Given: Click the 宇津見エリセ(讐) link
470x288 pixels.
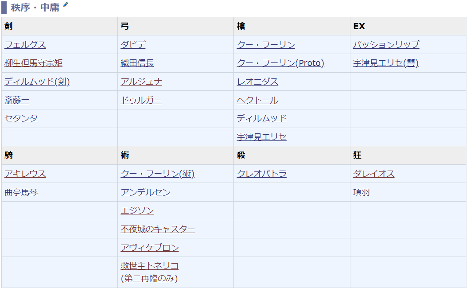Looking at the screenshot, I should (385, 63).
